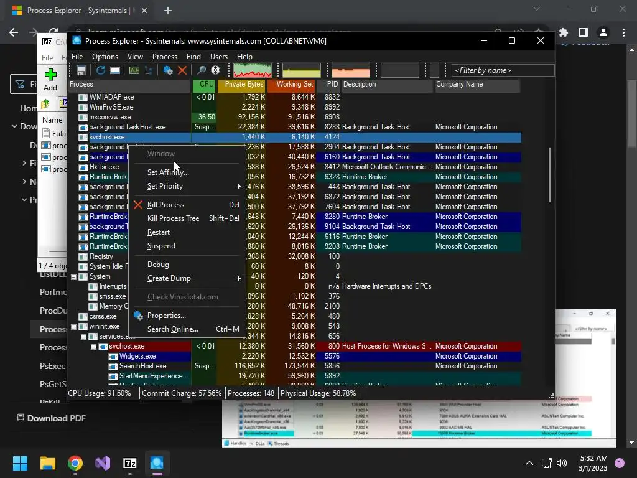Click the process Properties toolbar icon

[x=168, y=70]
